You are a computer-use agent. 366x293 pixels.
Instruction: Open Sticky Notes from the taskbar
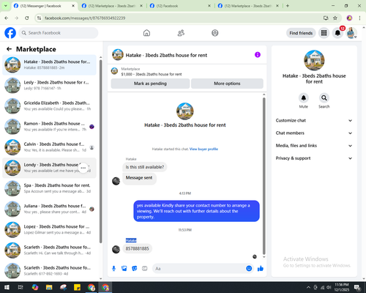[x=77, y=287]
